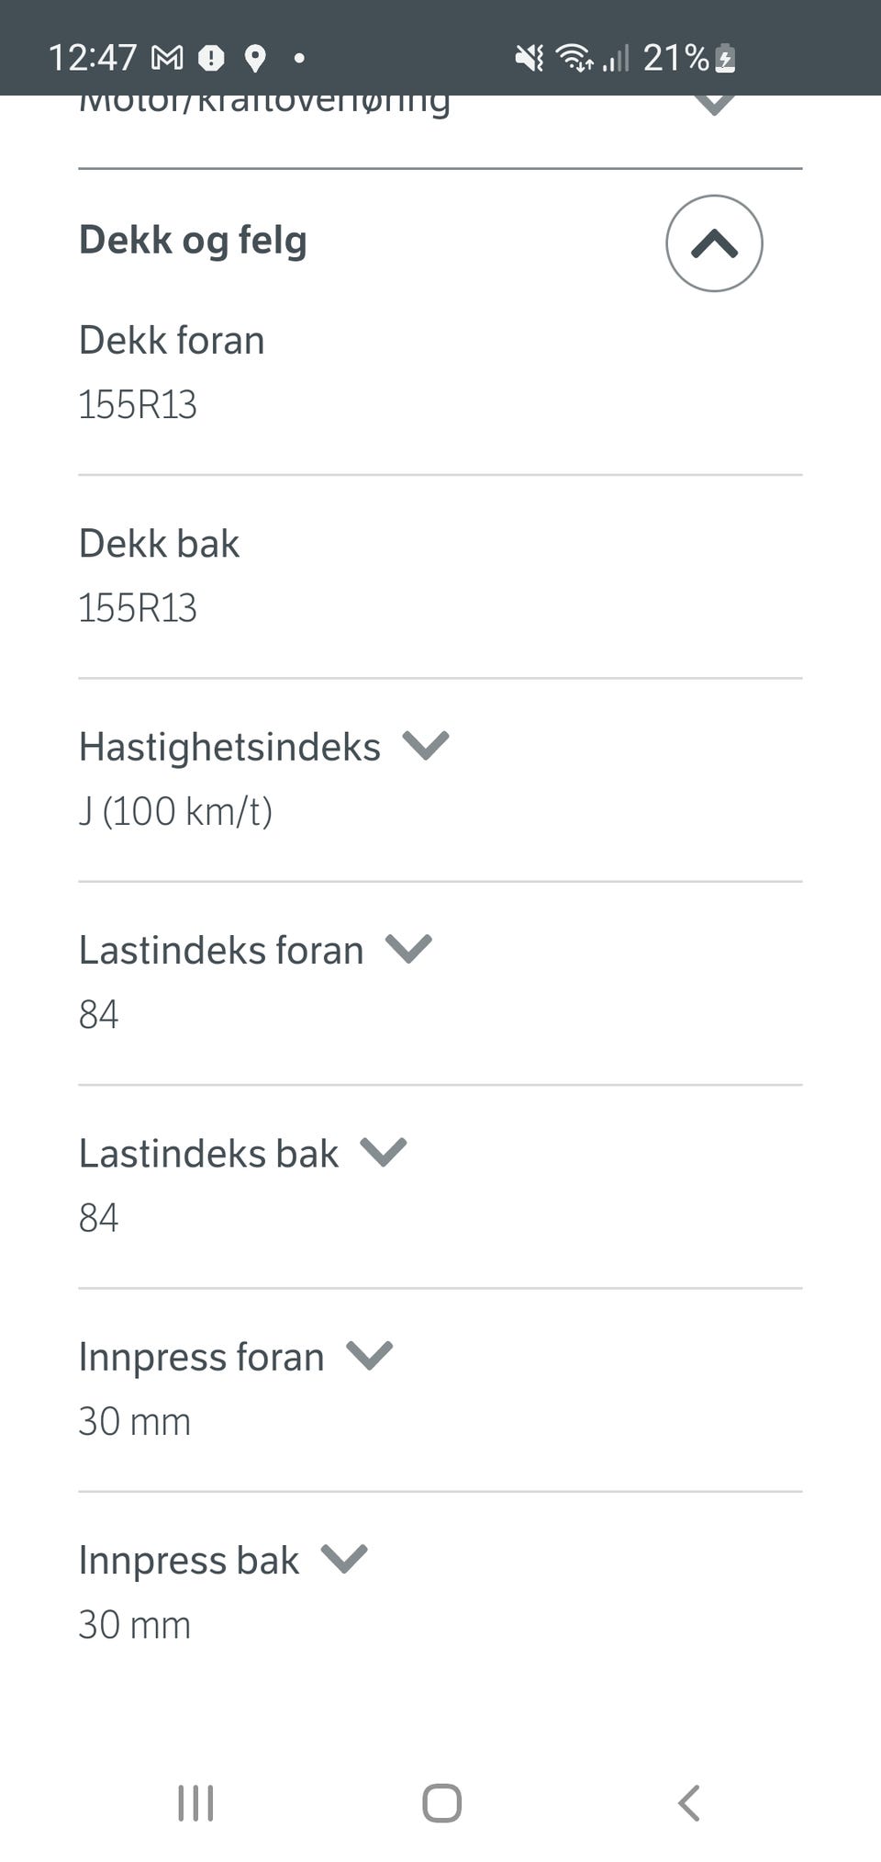Expand the Innpress bak chevron
This screenshot has height=1862, width=881.
(344, 1558)
